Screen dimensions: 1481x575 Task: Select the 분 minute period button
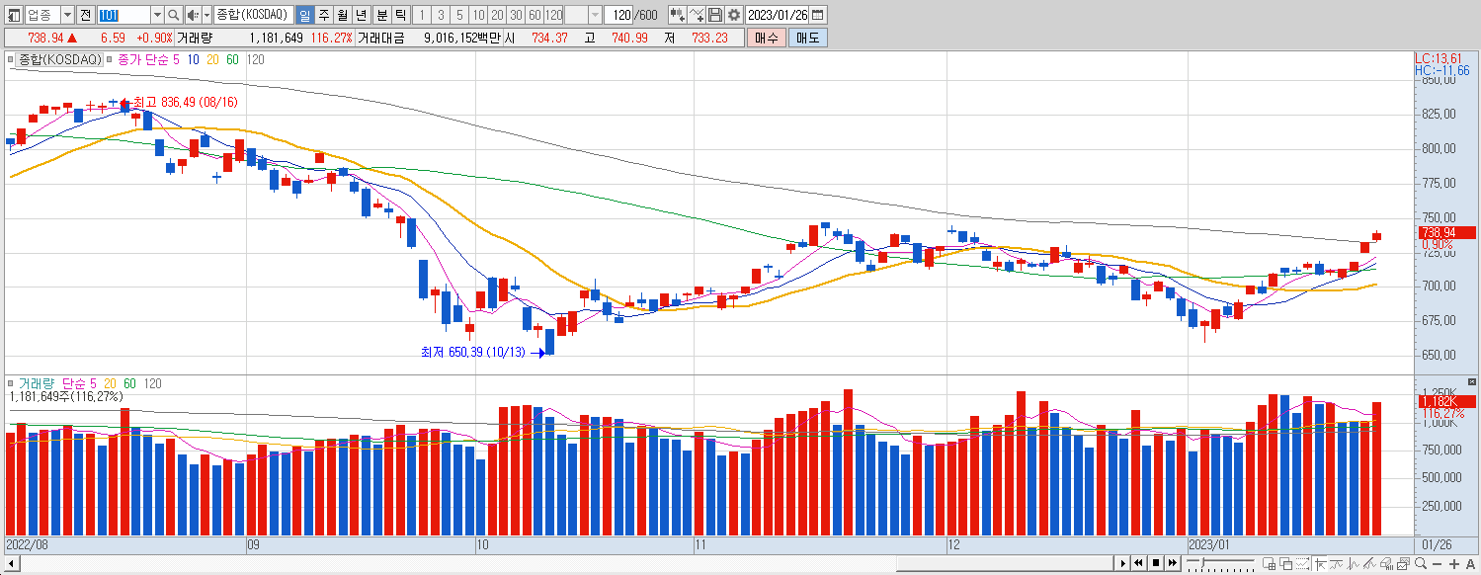pos(381,15)
